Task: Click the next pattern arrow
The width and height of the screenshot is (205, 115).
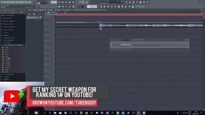Action: 98,6
